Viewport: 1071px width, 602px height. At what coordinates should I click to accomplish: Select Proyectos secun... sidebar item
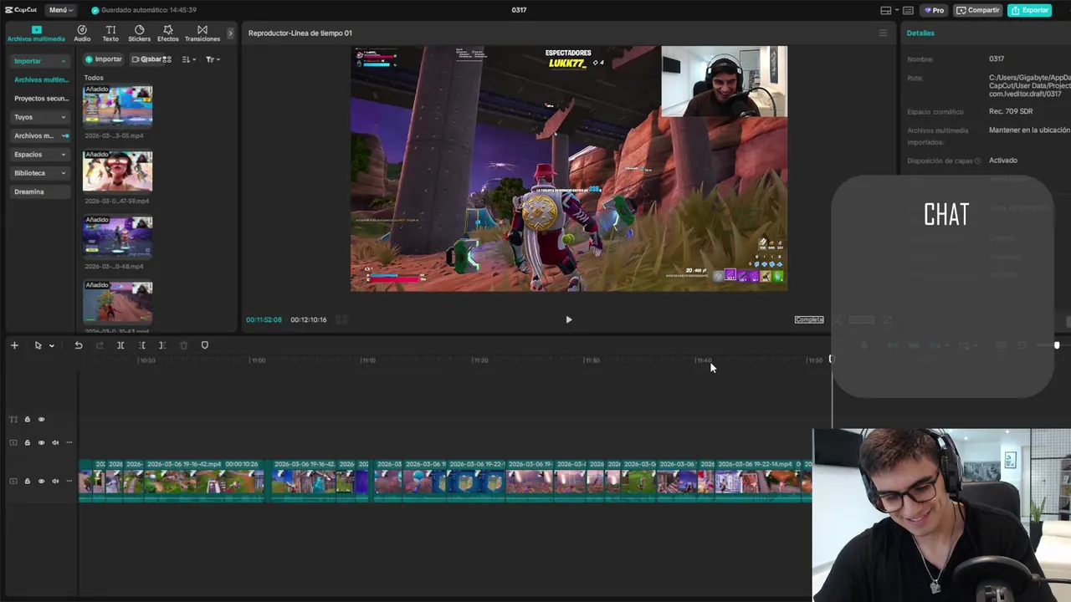tap(40, 99)
